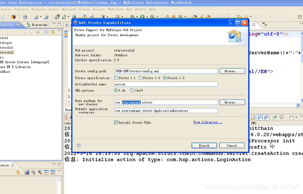Viewport: 303px width, 194px height.
Task: Select Struts 1.3 specification radio button
Action: [165, 78]
